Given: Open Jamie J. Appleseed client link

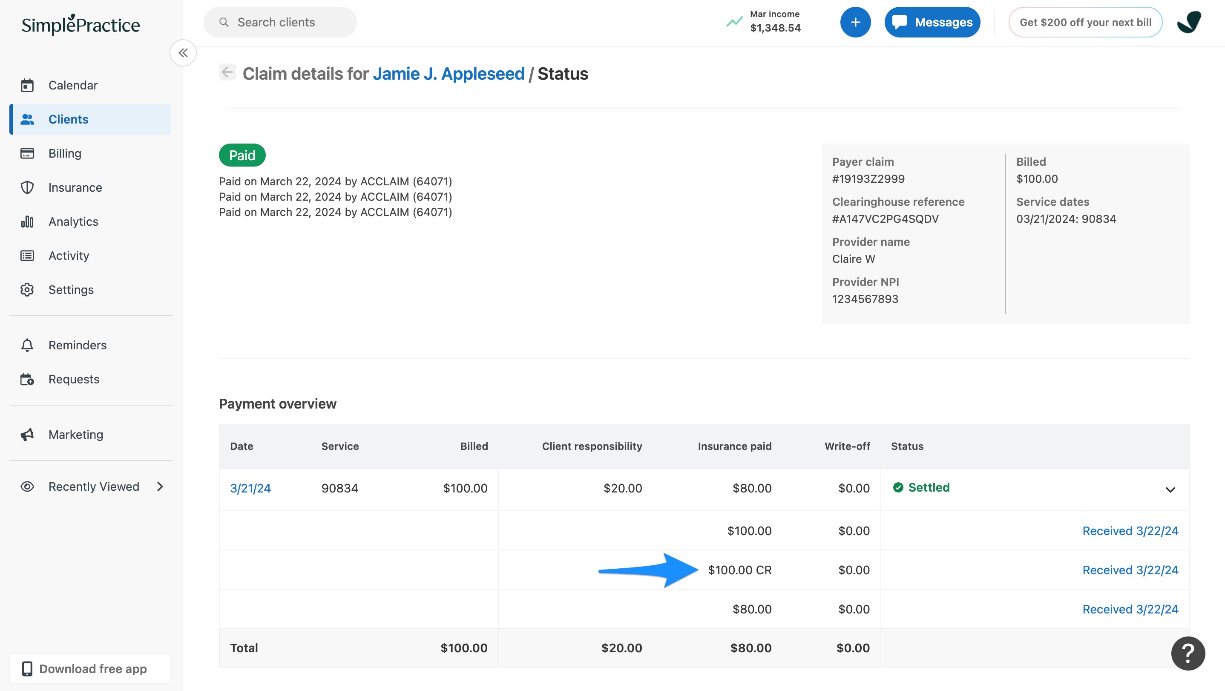Looking at the screenshot, I should (x=449, y=74).
